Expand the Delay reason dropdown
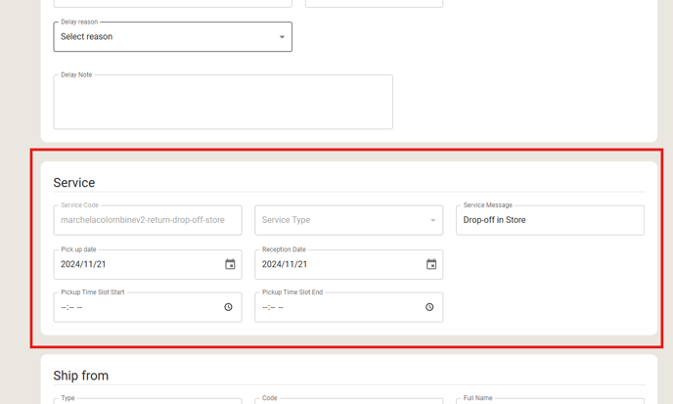Viewport: 673px width, 404px height. [x=172, y=37]
